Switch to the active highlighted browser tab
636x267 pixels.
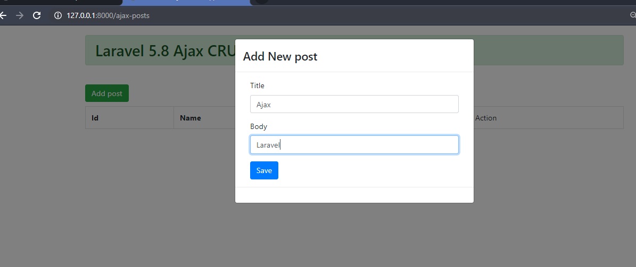tap(186, 2)
